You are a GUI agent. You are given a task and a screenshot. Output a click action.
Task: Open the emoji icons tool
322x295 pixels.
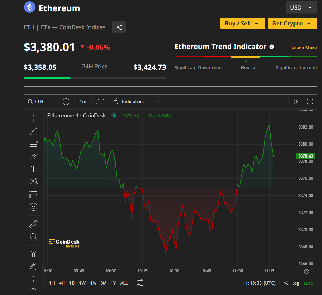33,207
